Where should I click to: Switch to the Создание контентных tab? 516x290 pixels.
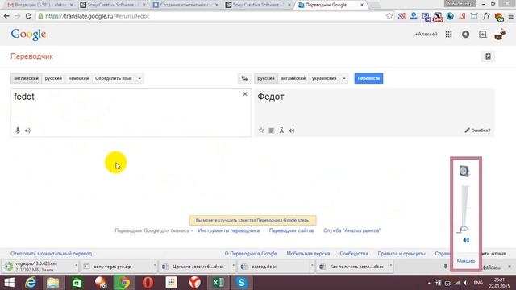click(x=186, y=5)
